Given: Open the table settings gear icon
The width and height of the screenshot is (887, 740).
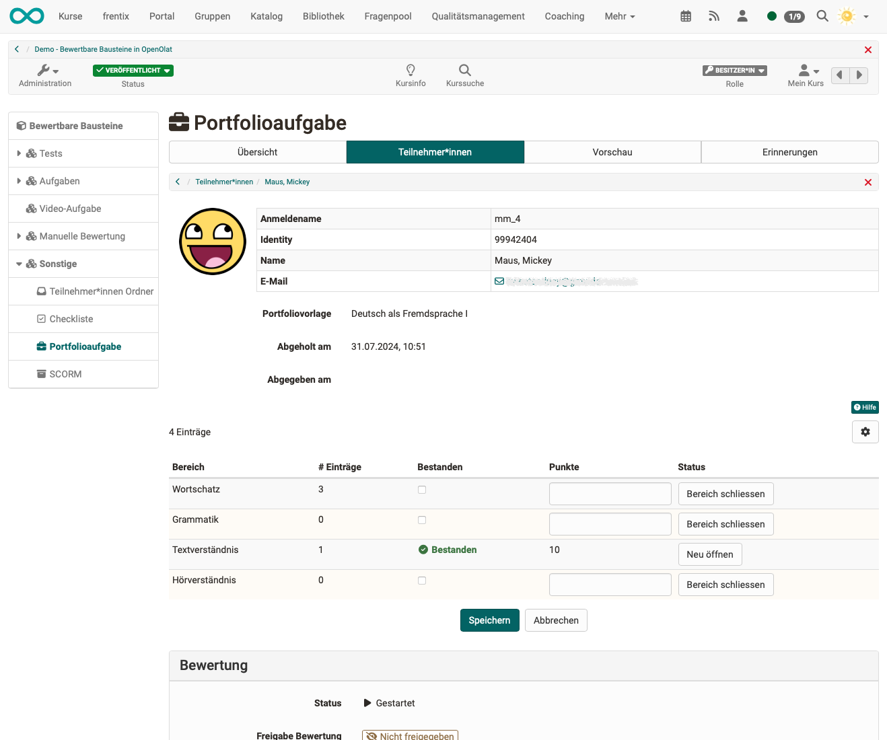Looking at the screenshot, I should pos(865,431).
